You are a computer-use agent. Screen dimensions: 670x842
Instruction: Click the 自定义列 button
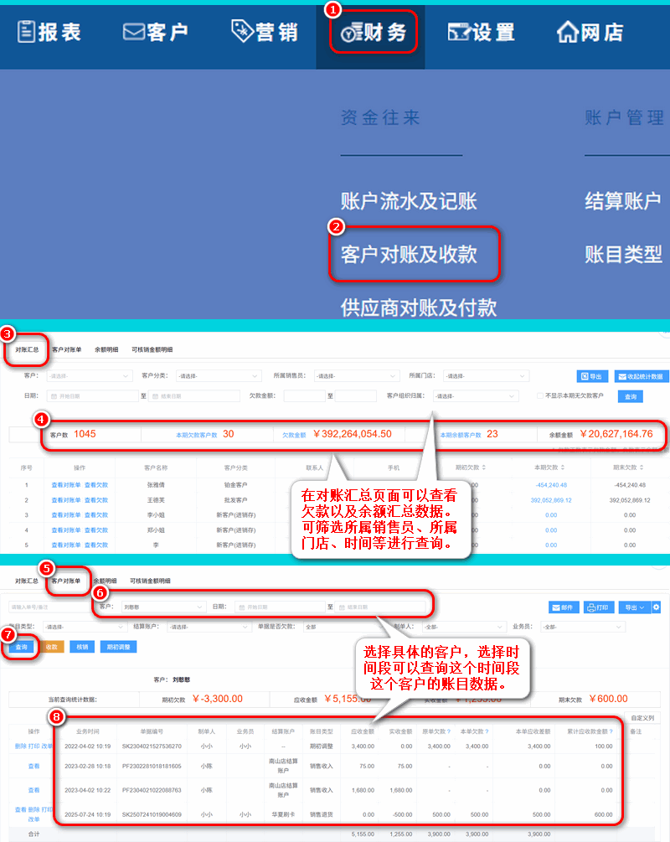pyautogui.click(x=642, y=718)
